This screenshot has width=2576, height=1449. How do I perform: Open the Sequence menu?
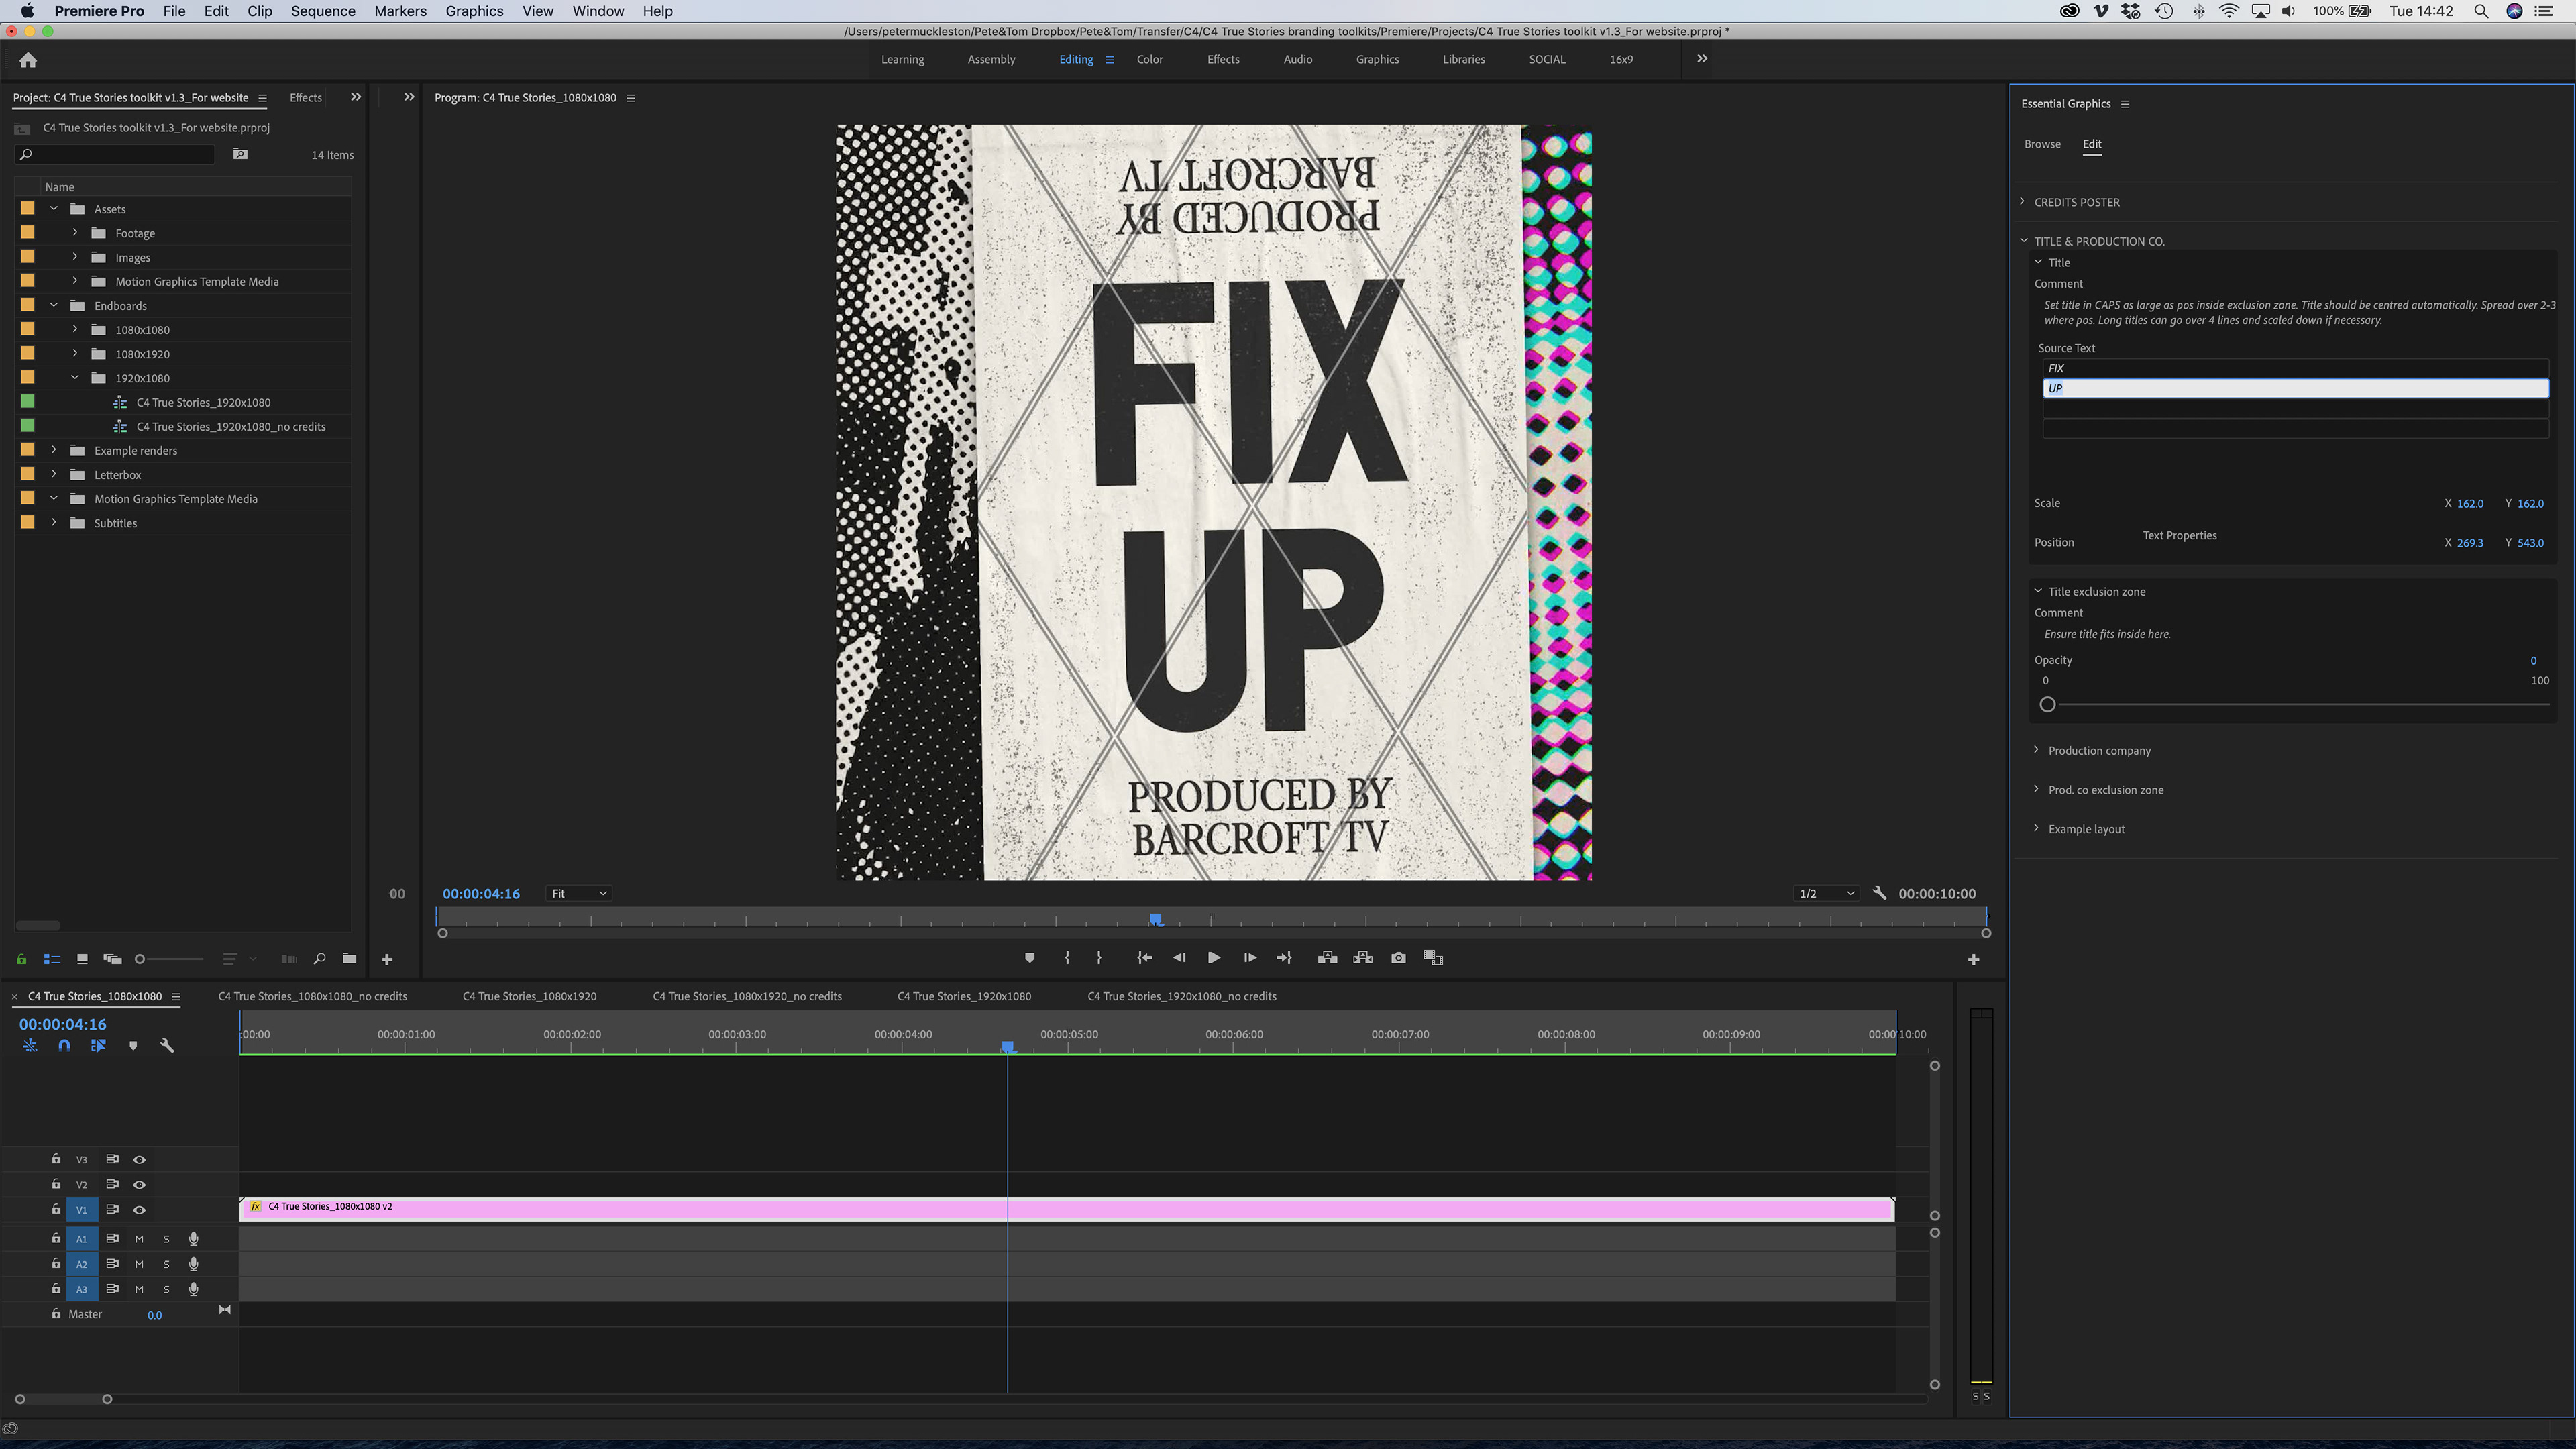click(x=323, y=11)
